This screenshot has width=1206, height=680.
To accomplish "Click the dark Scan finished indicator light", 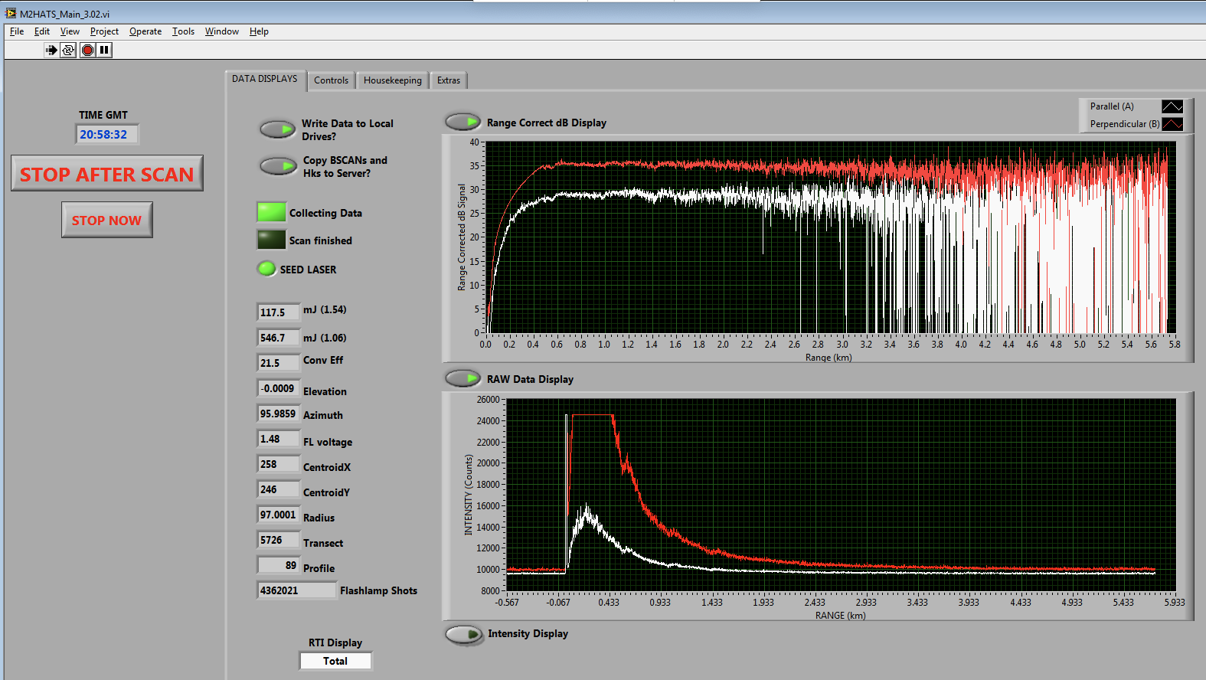I will [x=271, y=240].
